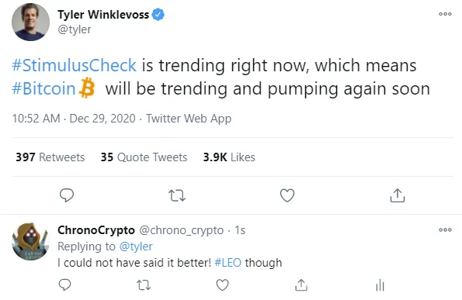Reply to Tyler Winklevoss's main tweet
Image resolution: width=462 pixels, height=300 pixels.
pyautogui.click(x=67, y=195)
